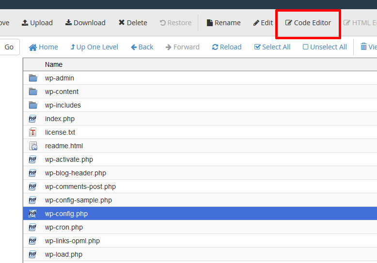Select the wp-includes folder name
This screenshot has width=377, height=263.
63,105
